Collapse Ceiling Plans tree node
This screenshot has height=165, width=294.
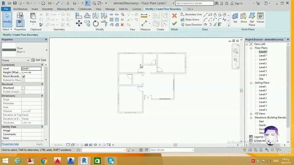click(x=251, y=83)
